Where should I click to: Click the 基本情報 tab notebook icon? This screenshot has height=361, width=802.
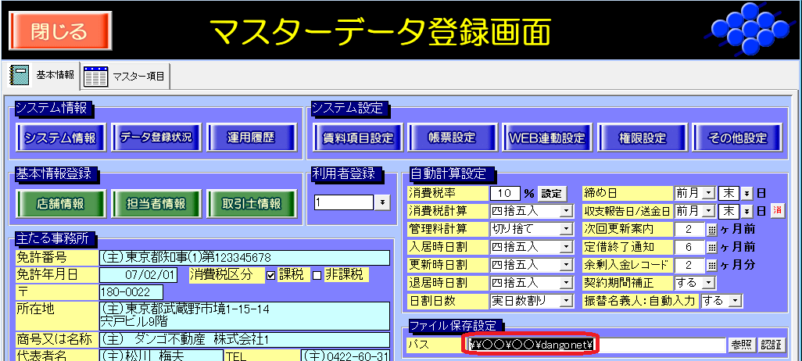click(x=19, y=75)
